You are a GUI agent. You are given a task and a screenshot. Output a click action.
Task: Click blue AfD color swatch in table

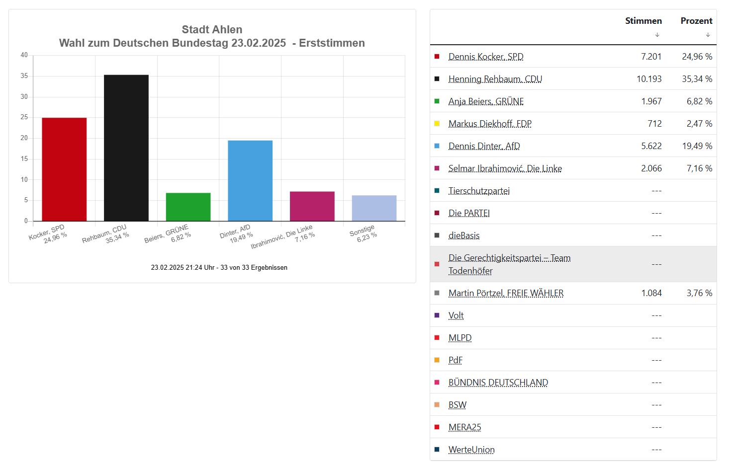(x=437, y=146)
